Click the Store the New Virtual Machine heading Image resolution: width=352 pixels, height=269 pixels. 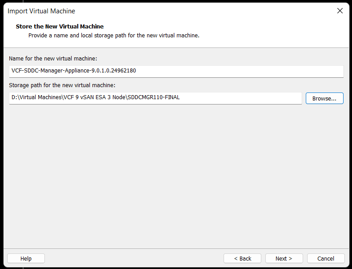pos(60,27)
